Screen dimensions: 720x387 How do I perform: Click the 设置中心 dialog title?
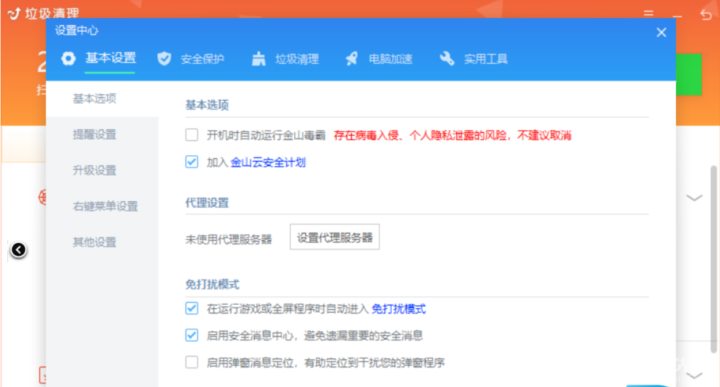pyautogui.click(x=77, y=30)
